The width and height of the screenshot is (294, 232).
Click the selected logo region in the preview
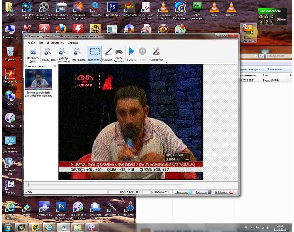(x=87, y=80)
